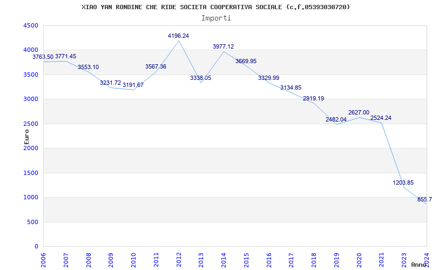The image size is (432, 270).
Task: Click x-axis year label 2024
Action: click(x=427, y=260)
